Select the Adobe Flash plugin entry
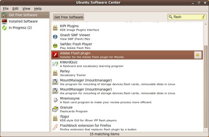Image resolution: width=209 pixels, height=137 pixels. 127,55
